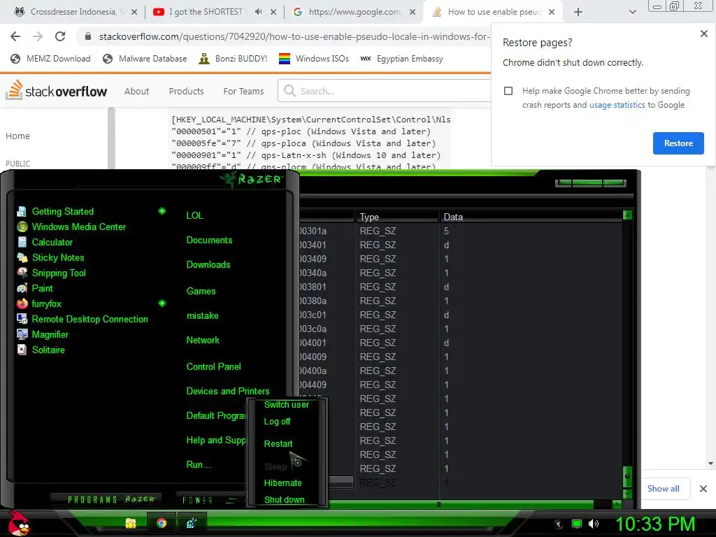Screen dimensions: 716x537
Task: Switch to Chrome in the taskbar
Action: [162, 523]
